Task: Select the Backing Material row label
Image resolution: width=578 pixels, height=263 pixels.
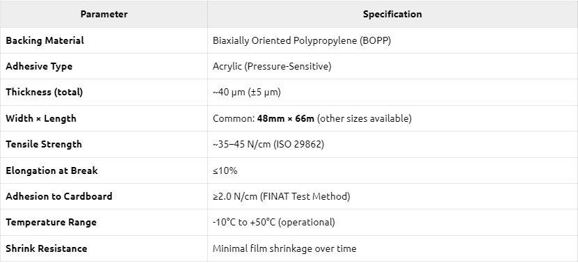Action: [45, 40]
